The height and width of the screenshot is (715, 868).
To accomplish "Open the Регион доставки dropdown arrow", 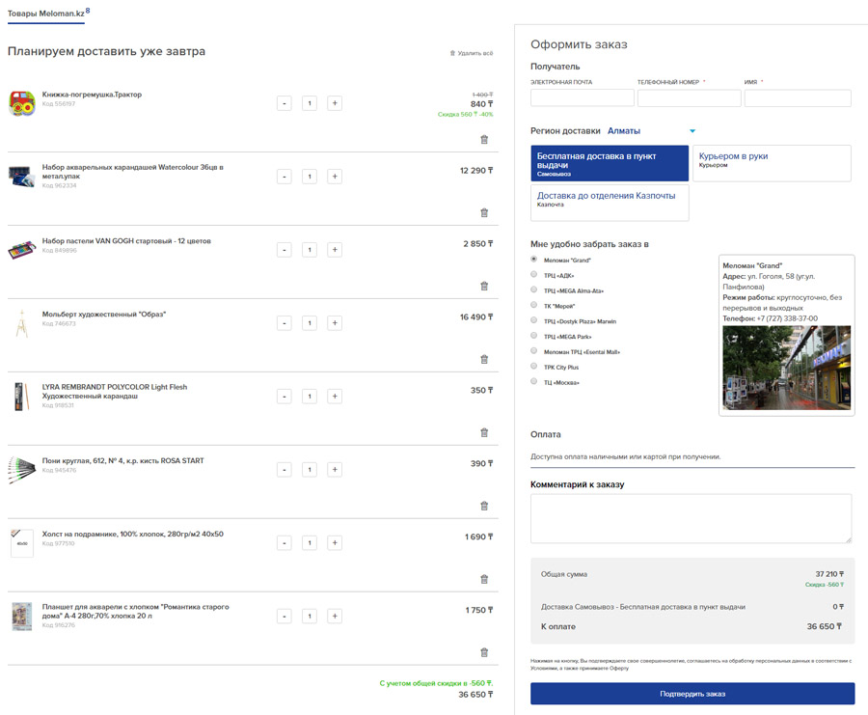I will (x=692, y=131).
